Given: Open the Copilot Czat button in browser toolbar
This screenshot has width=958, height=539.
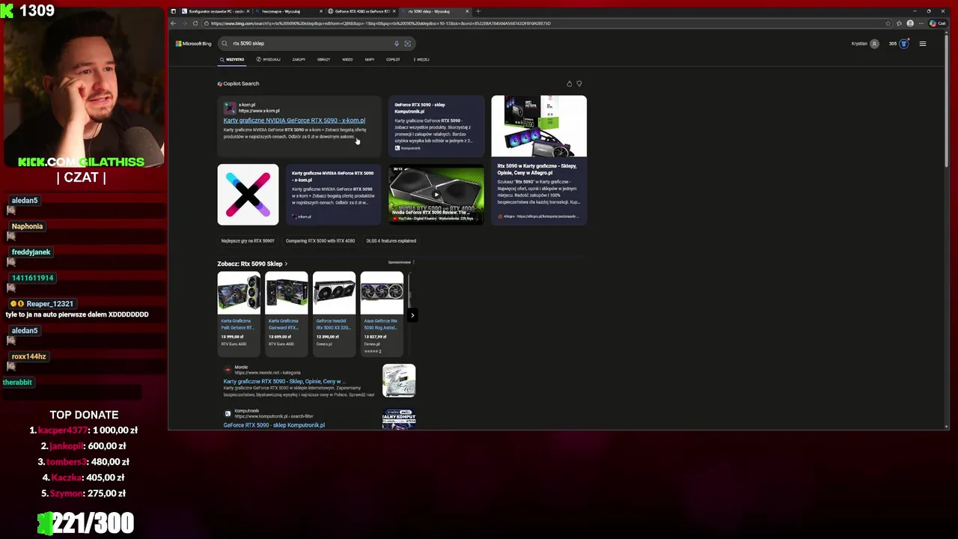Looking at the screenshot, I should point(939,23).
